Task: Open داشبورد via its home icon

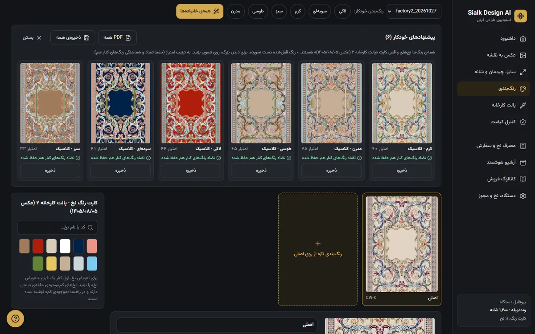Action: 523,38
